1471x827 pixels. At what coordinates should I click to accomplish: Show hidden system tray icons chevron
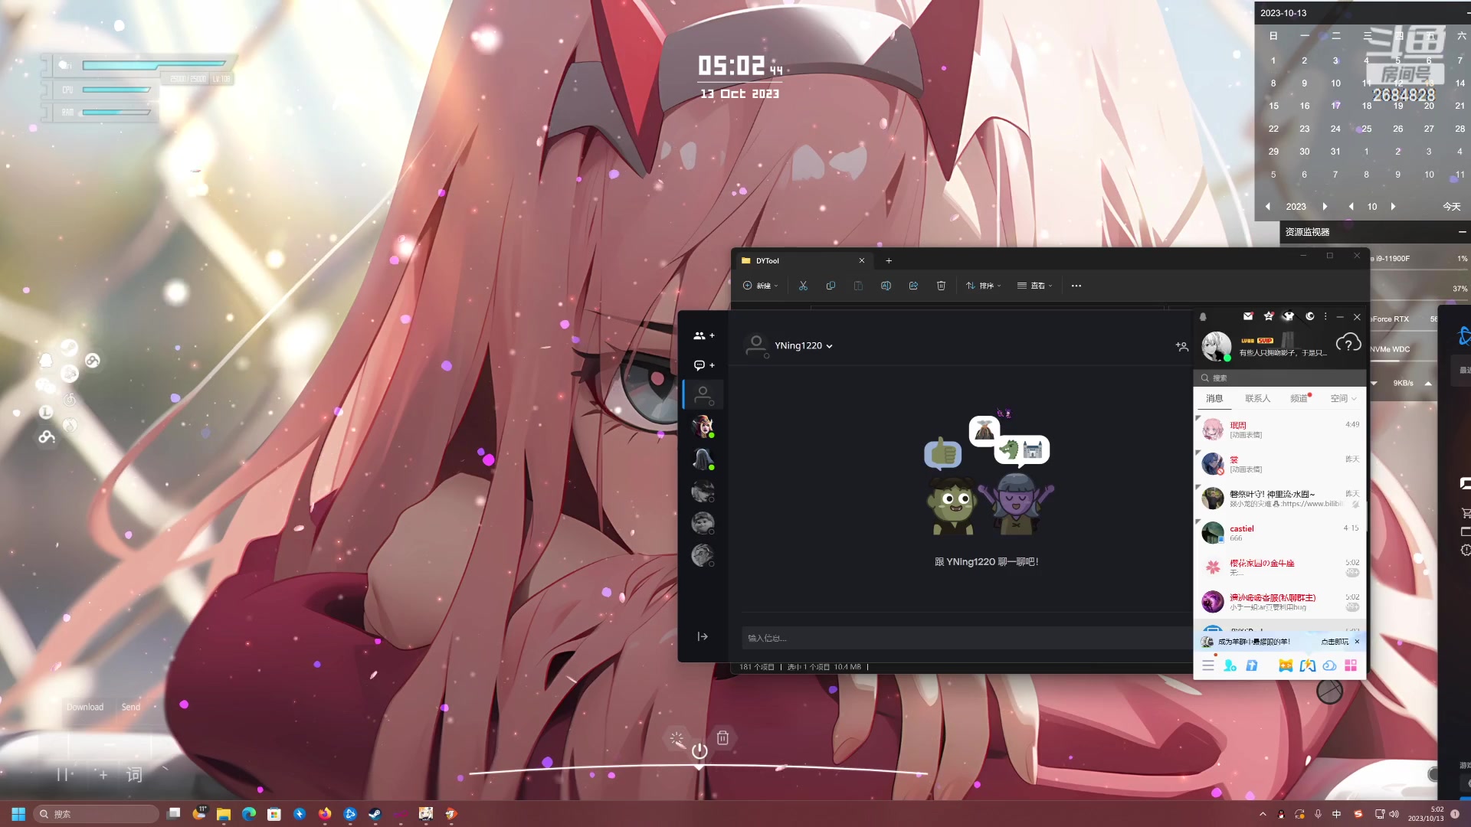point(1263,814)
